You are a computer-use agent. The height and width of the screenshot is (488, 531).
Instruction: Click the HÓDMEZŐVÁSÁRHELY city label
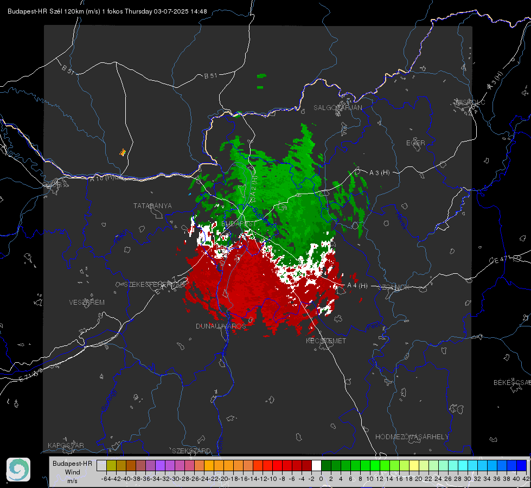pyautogui.click(x=412, y=437)
